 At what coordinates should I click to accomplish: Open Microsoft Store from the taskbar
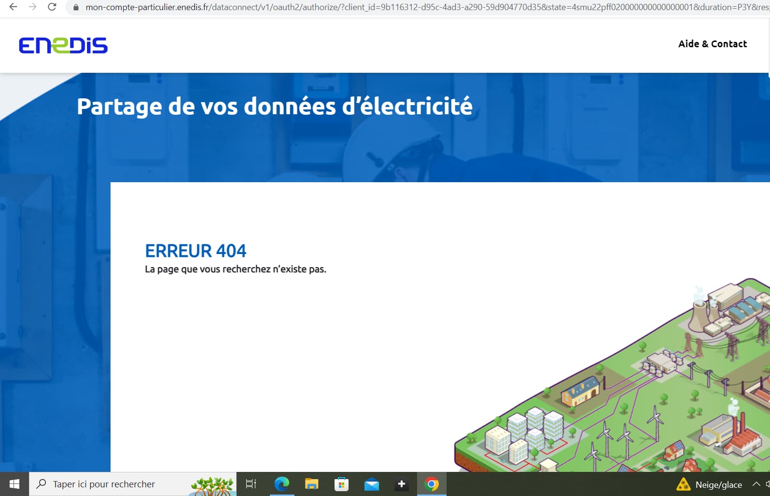pyautogui.click(x=341, y=484)
